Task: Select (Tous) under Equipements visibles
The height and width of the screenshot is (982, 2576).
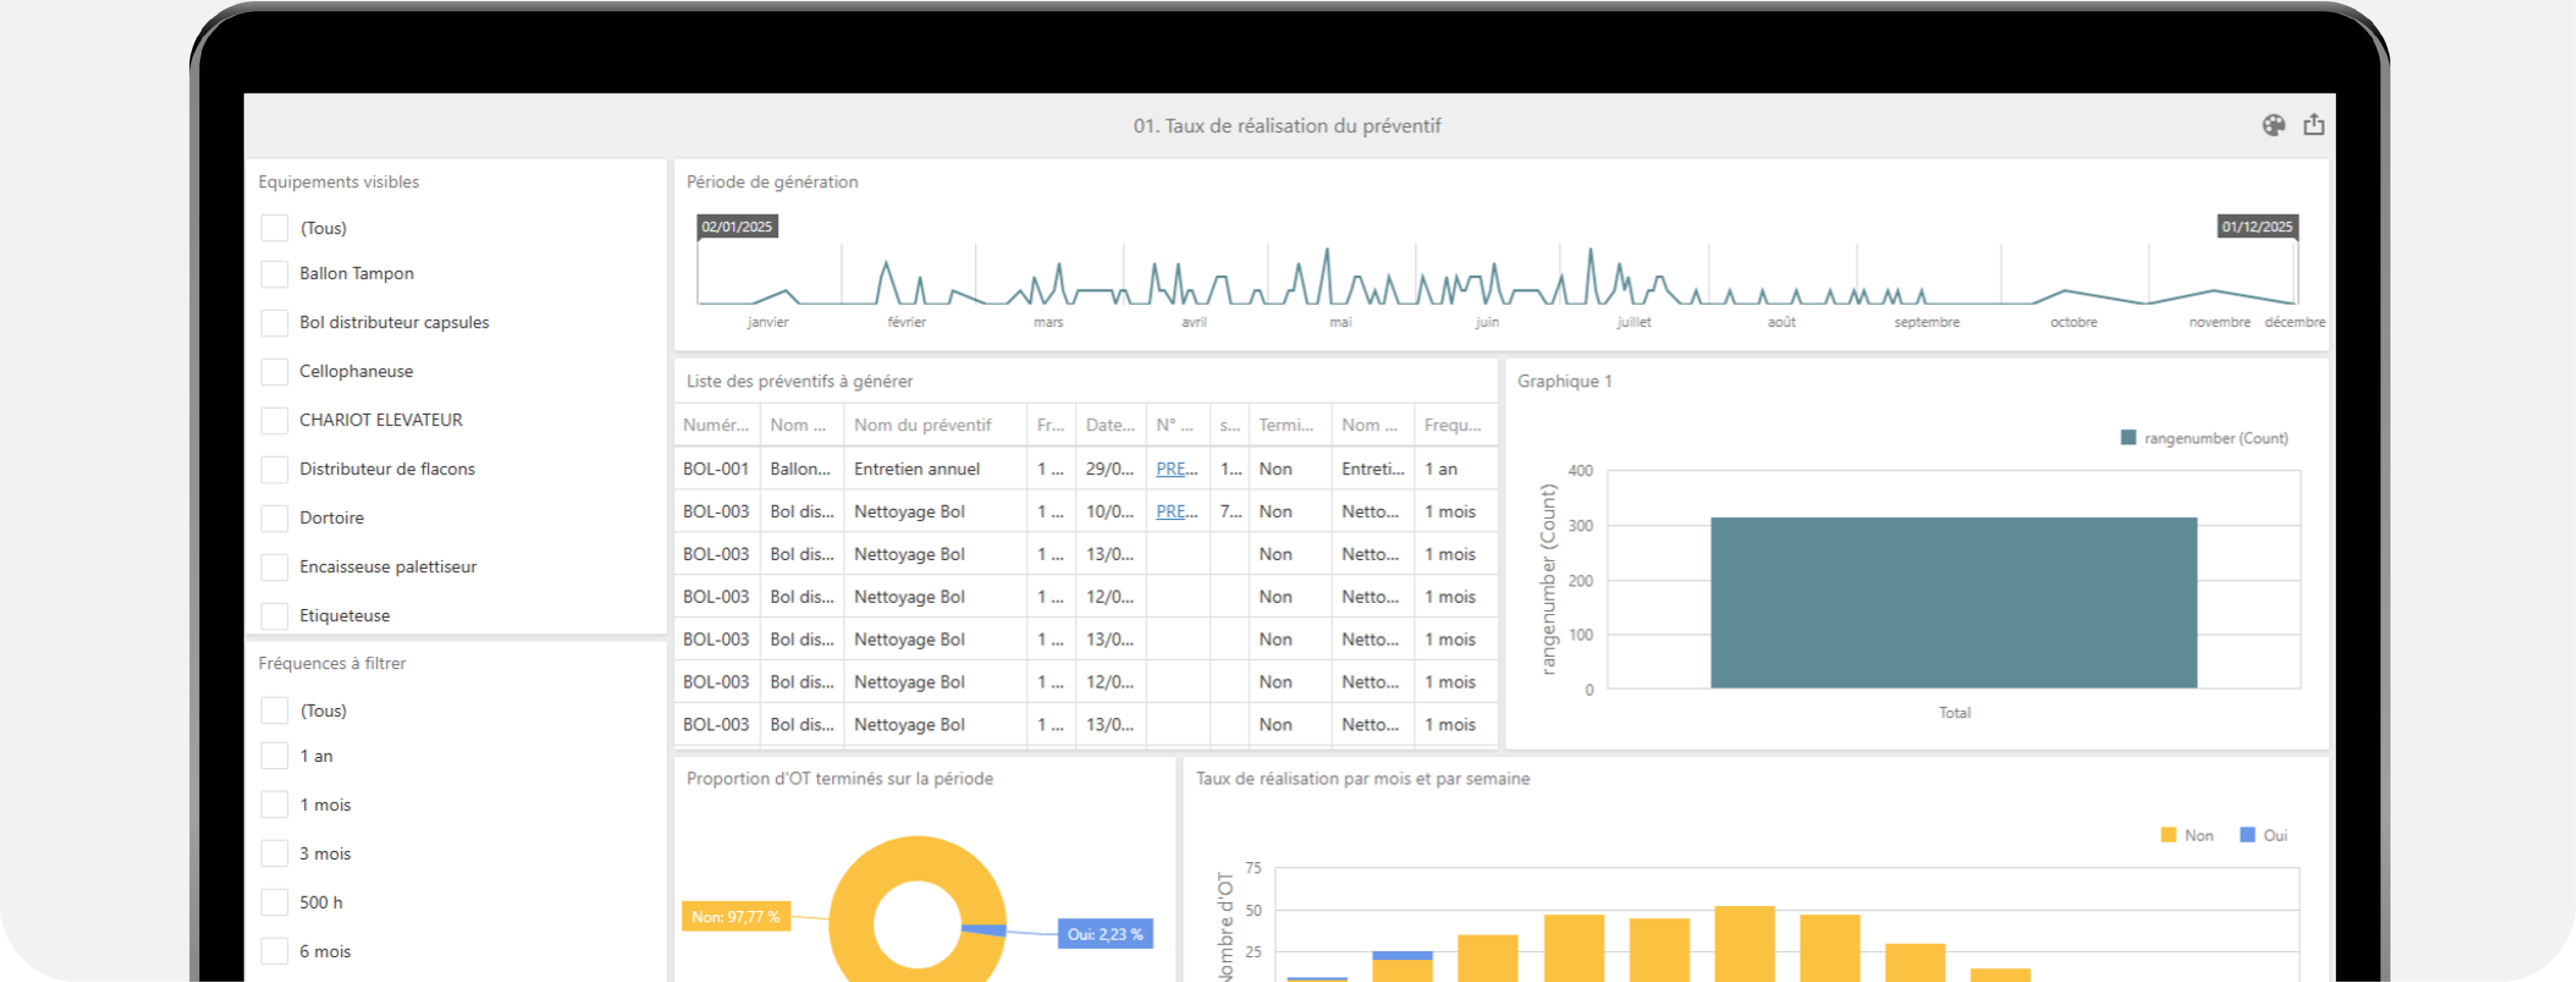Action: 274,228
